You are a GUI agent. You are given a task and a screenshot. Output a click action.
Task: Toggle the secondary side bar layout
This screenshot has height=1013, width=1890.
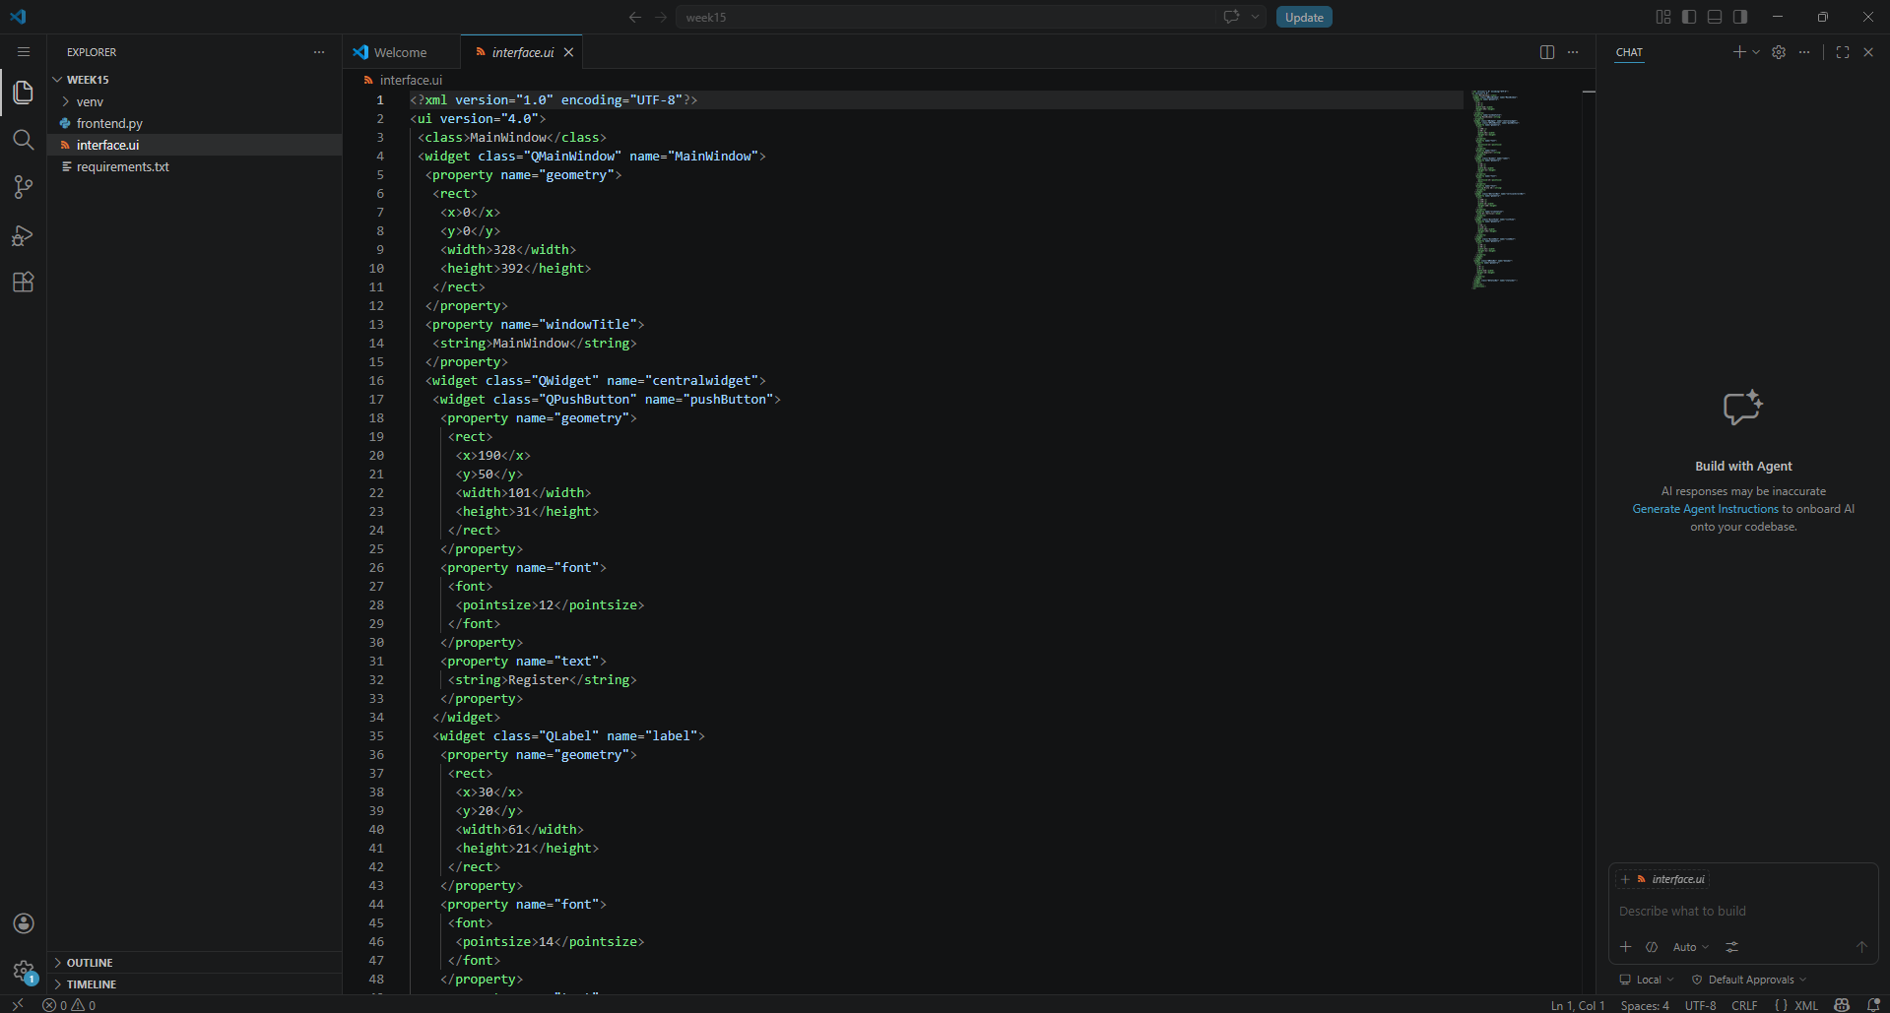[x=1740, y=17]
